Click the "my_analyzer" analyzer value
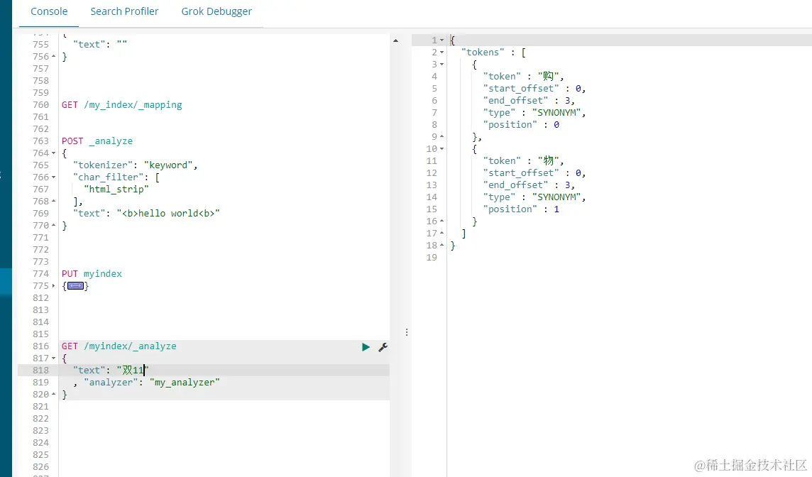The height and width of the screenshot is (477, 812). [185, 382]
